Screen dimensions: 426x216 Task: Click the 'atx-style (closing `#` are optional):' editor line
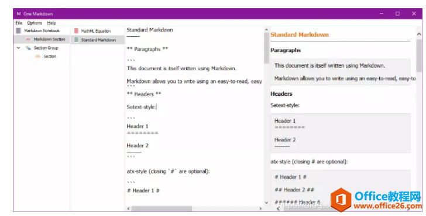click(x=168, y=171)
